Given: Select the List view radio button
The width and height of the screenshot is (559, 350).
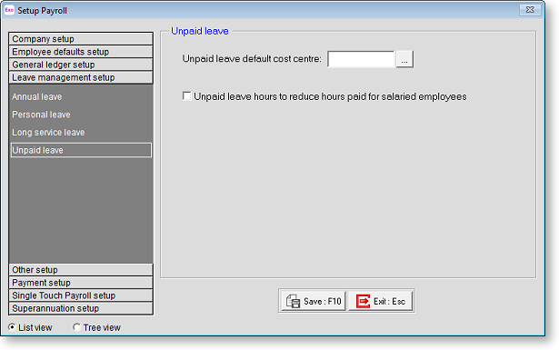Looking at the screenshot, I should pos(12,327).
